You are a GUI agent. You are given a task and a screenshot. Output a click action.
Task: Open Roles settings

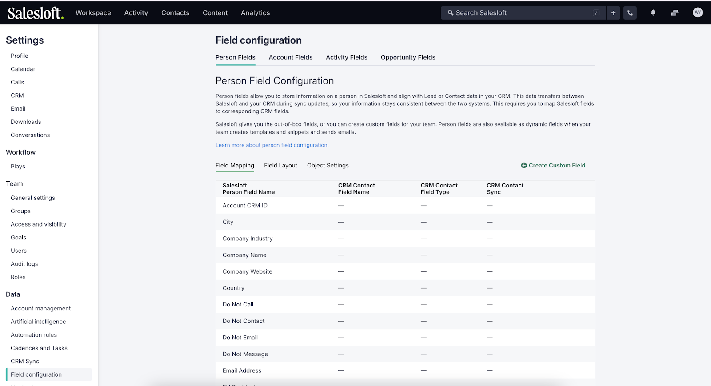[x=18, y=277]
